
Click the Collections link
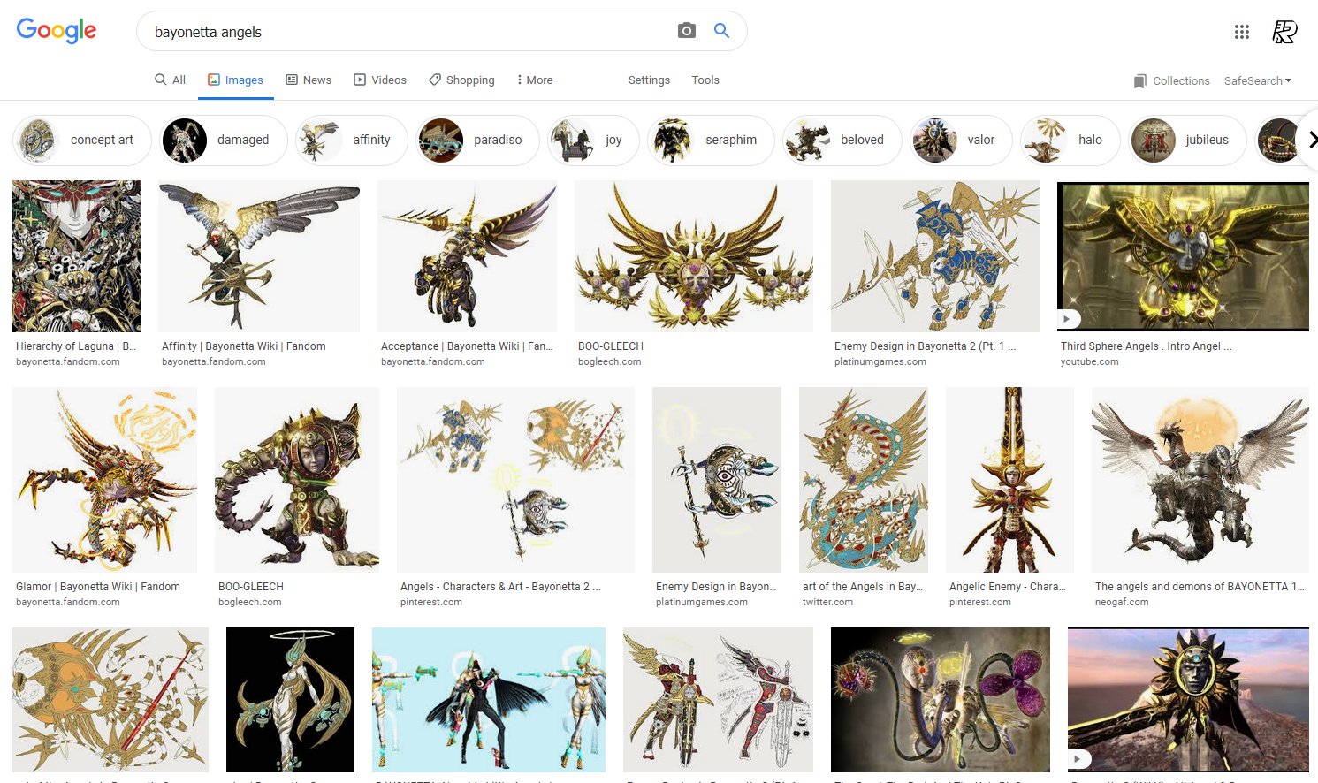pos(1181,80)
